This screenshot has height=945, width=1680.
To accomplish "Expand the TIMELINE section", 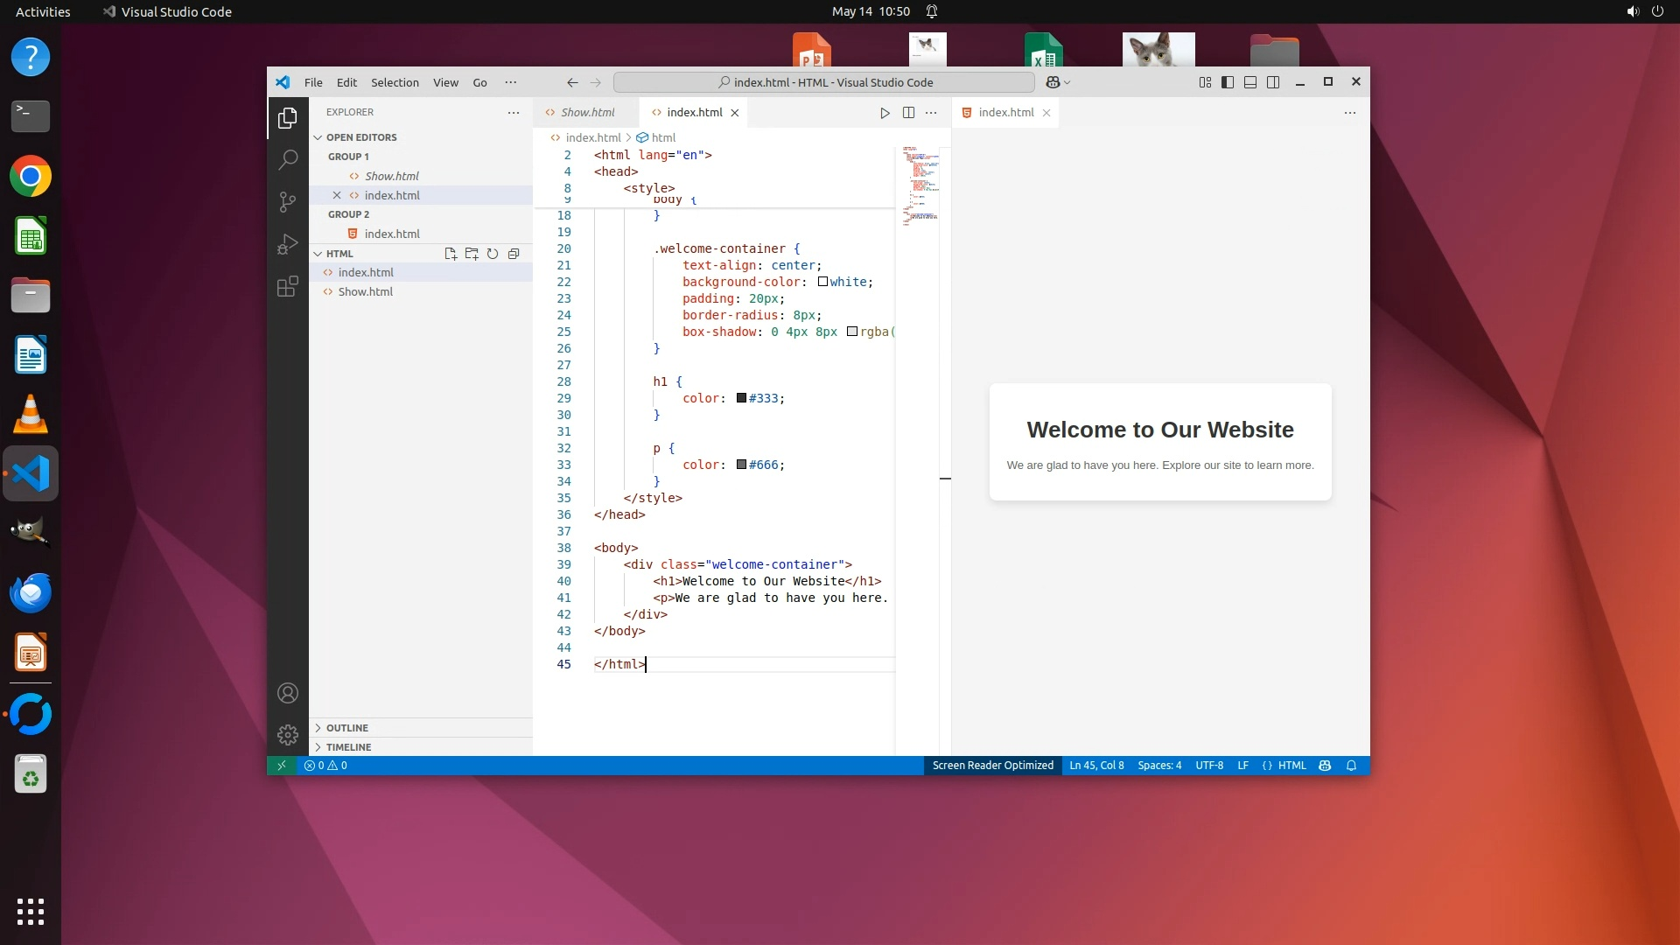I will 348,747.
